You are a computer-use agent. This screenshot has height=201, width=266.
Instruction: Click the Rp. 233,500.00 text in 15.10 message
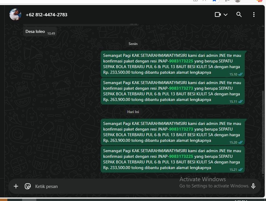click(117, 72)
